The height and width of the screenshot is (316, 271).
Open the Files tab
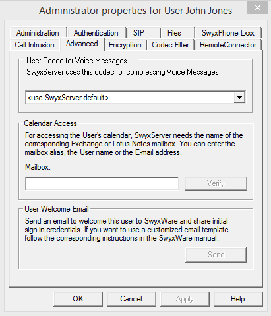[x=174, y=33]
